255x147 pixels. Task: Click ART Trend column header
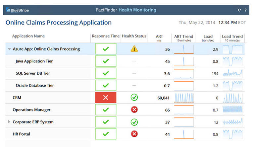[x=184, y=38]
